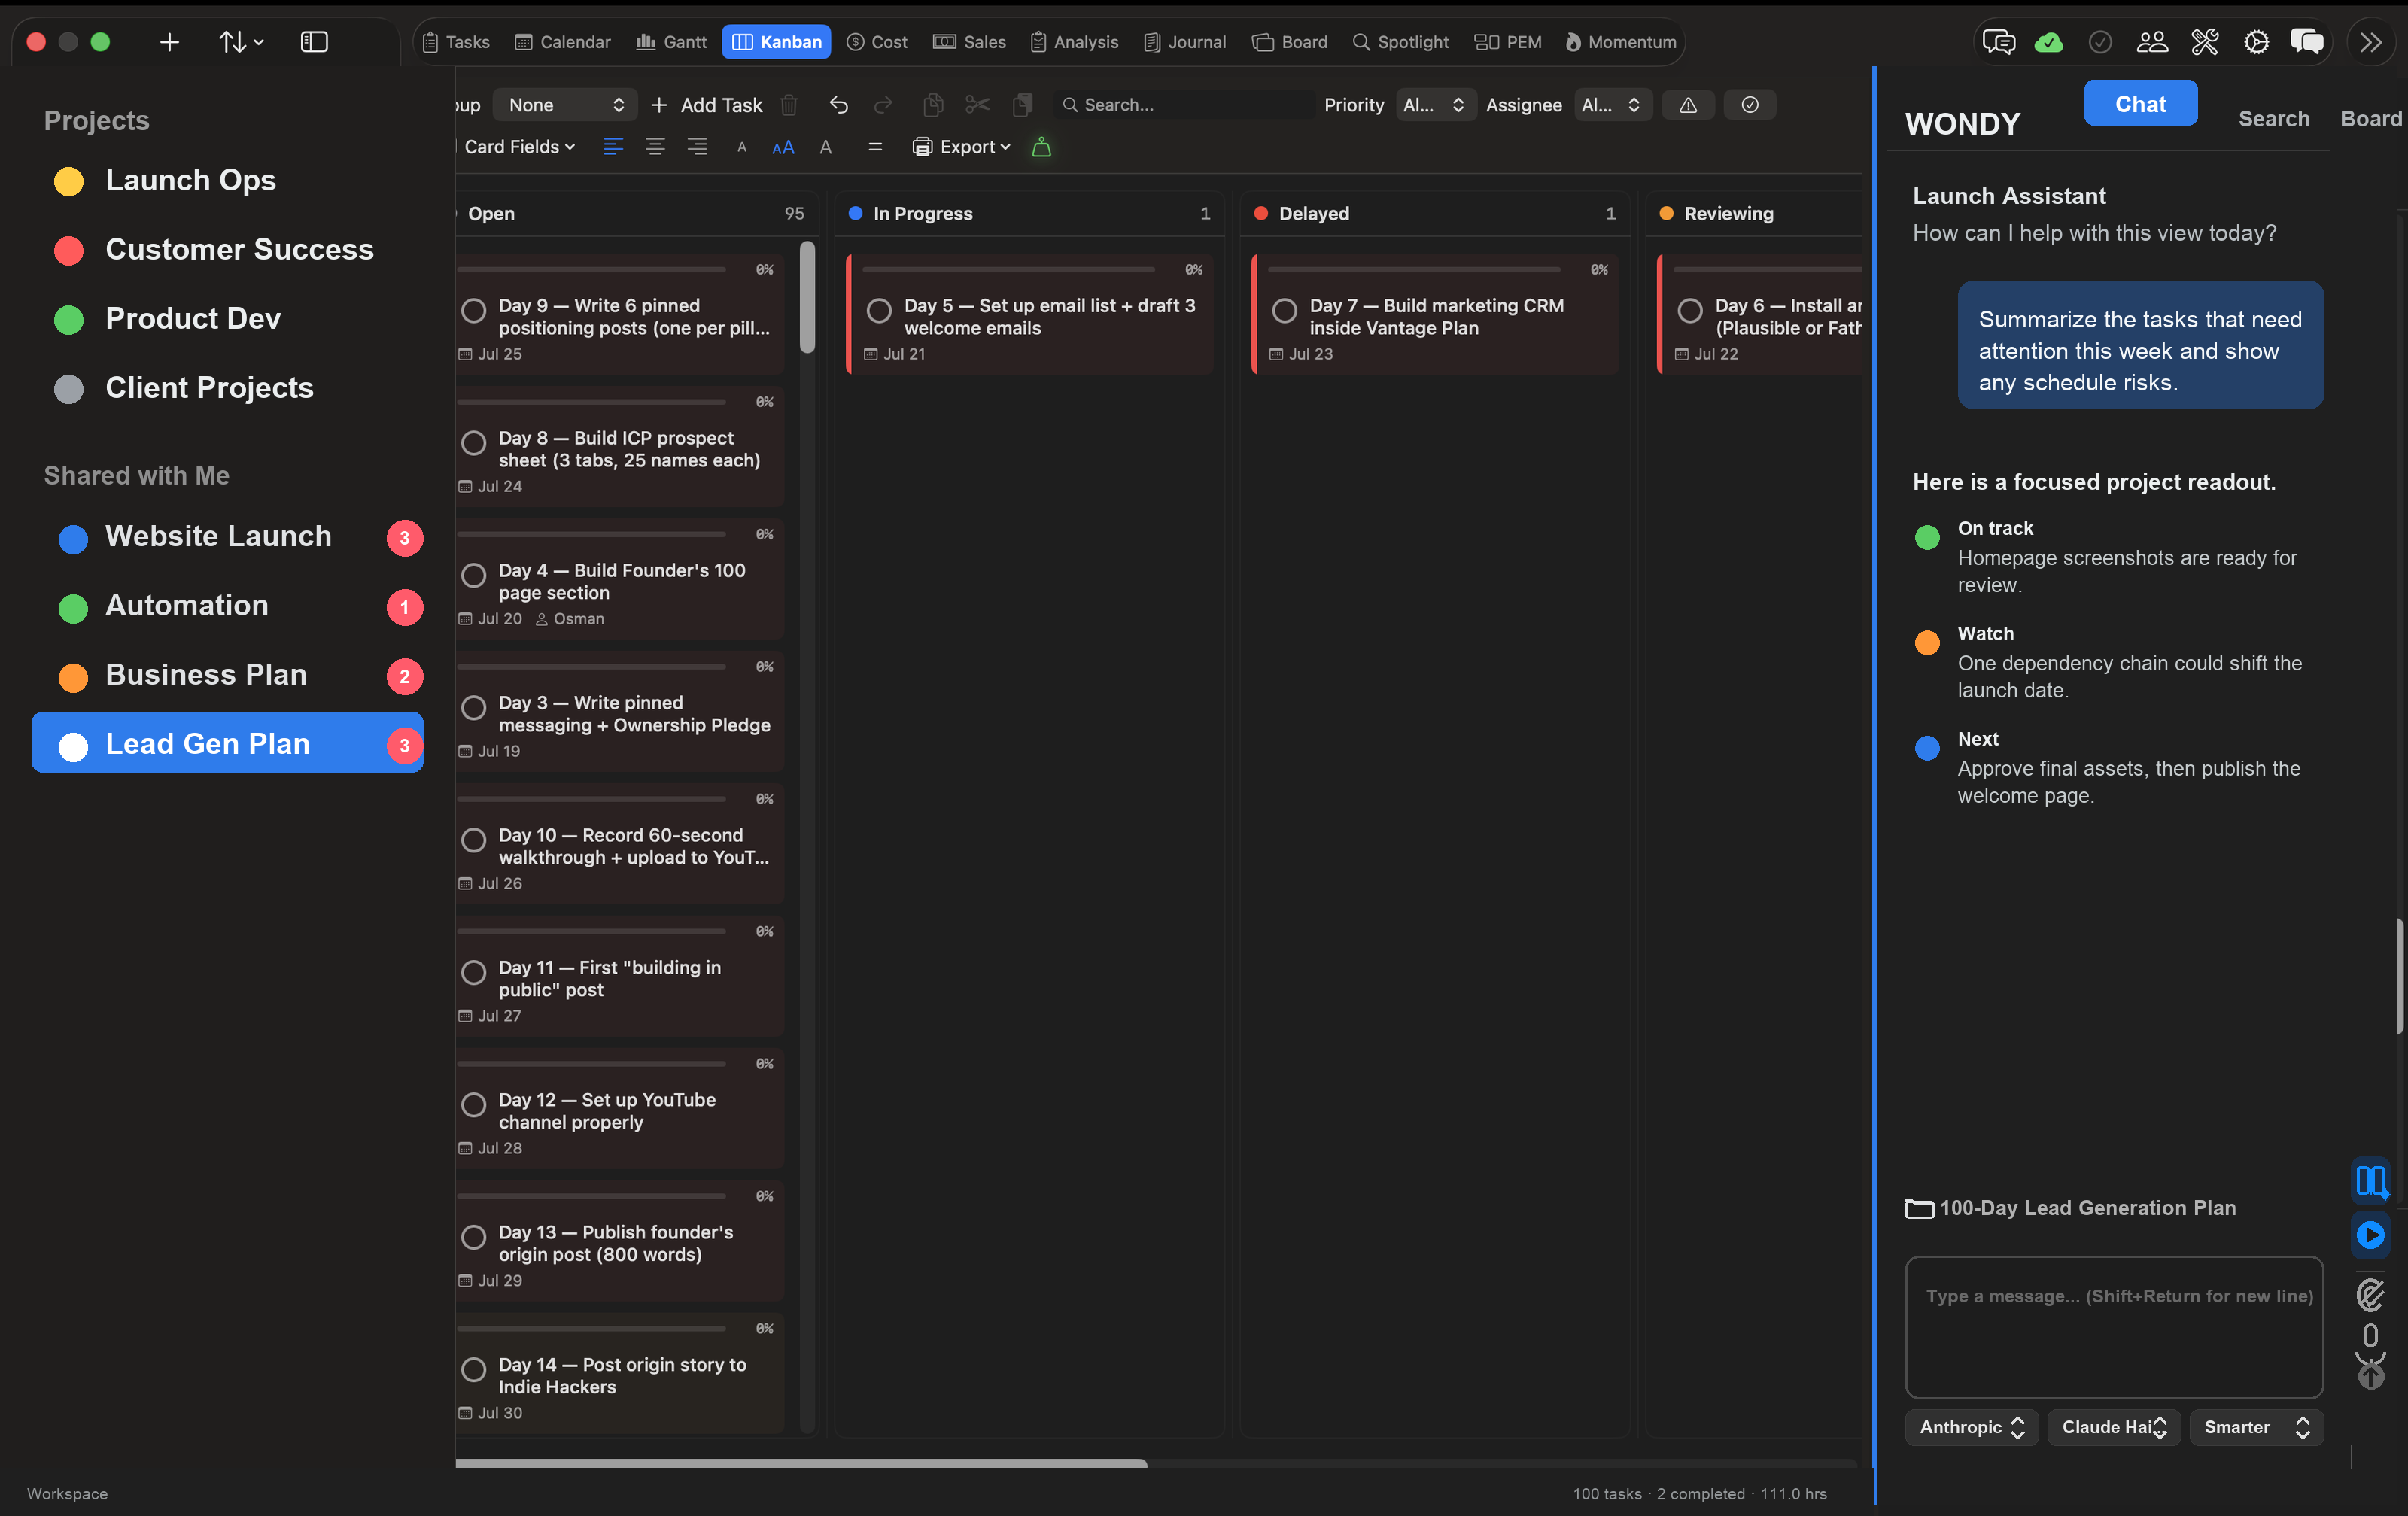This screenshot has height=1516, width=2408.
Task: Select the Chat button in WONDY panel
Action: (2140, 103)
